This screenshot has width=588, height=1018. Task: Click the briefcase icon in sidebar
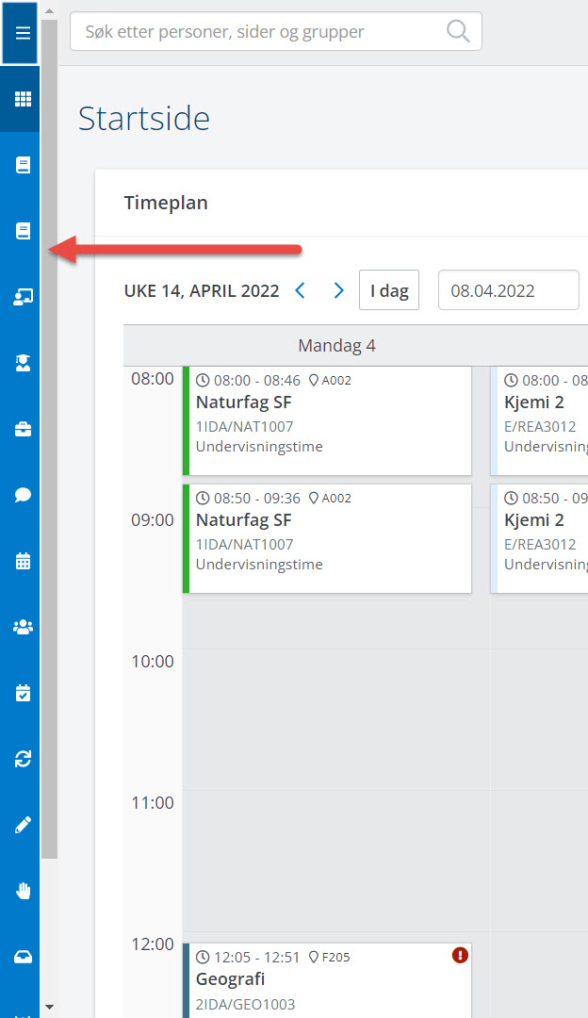[23, 430]
